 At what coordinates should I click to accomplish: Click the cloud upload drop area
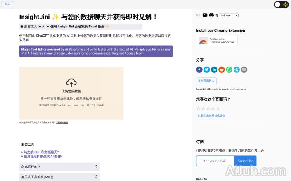[x=71, y=93]
